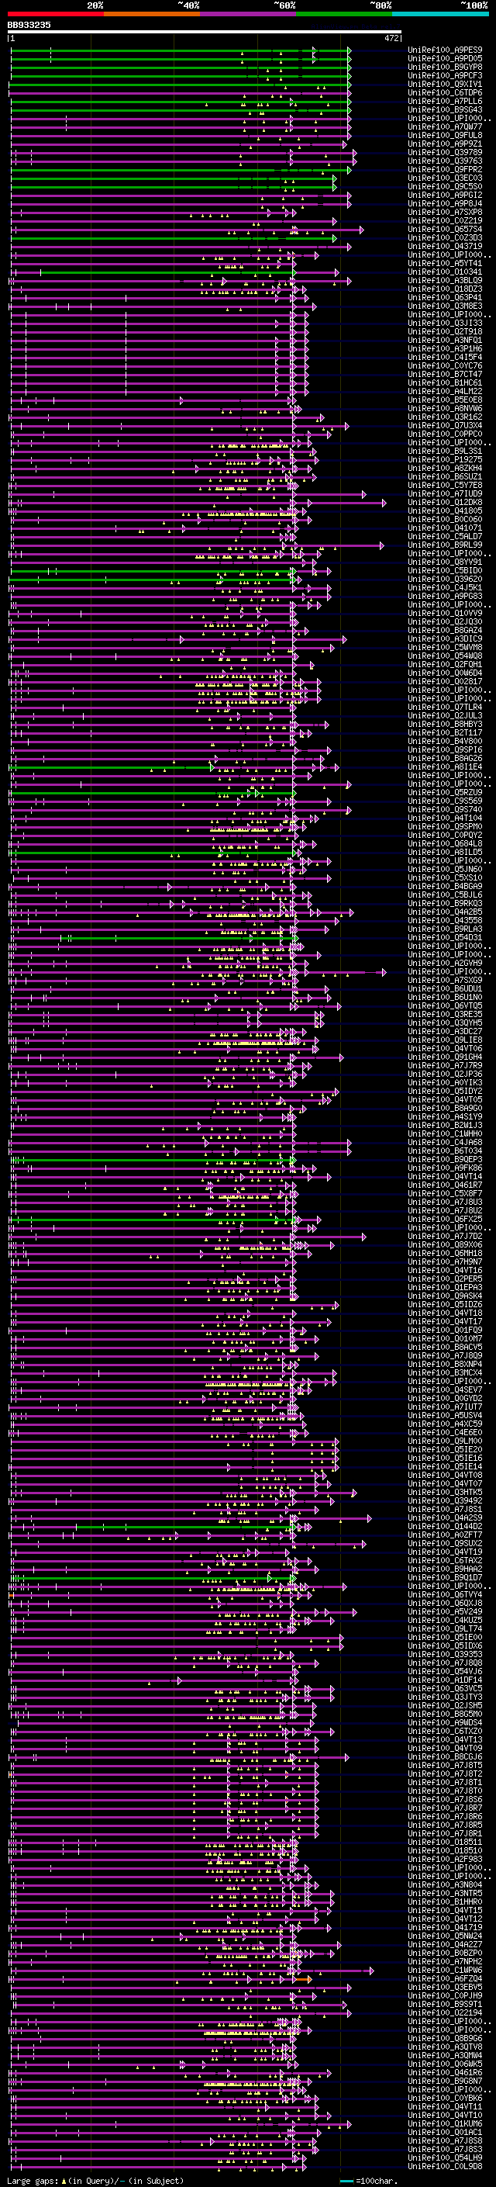Click the Large gaps legend text
This screenshot has width=496, height=2187.
point(33,2181)
